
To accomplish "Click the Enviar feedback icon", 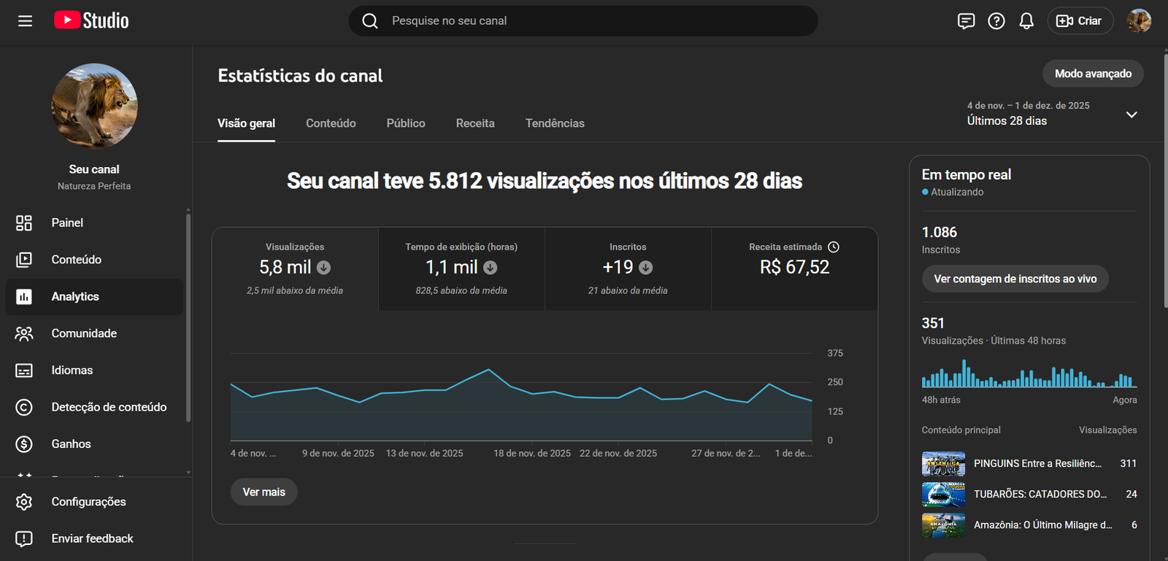I will pos(24,538).
